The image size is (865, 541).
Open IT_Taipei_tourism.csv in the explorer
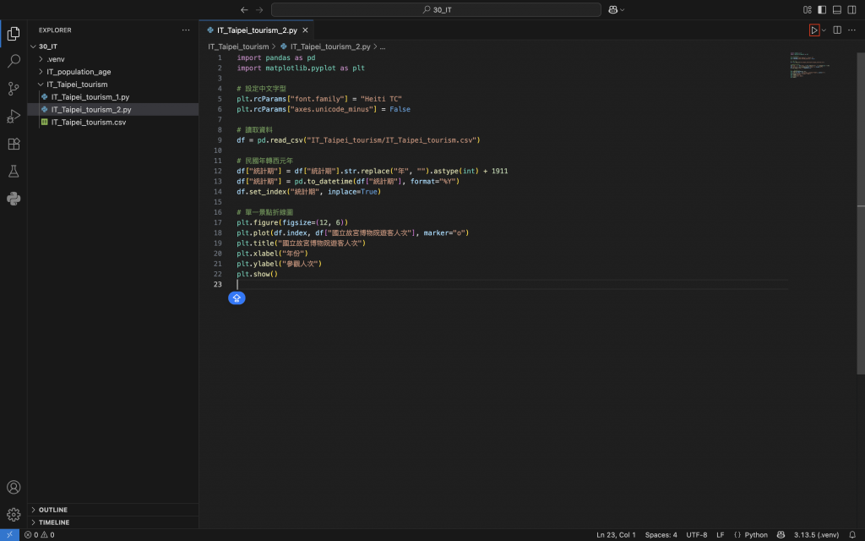point(88,122)
